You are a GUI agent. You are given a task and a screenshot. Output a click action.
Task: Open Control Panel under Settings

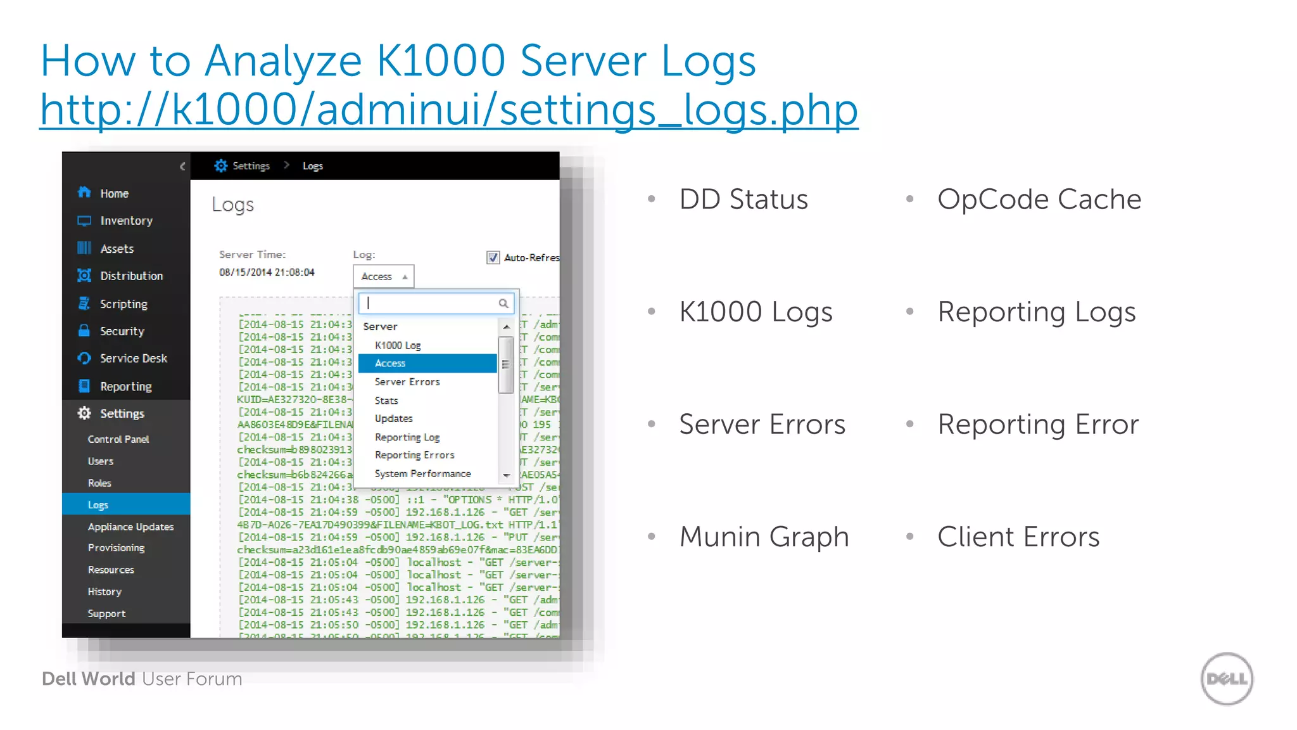118,439
